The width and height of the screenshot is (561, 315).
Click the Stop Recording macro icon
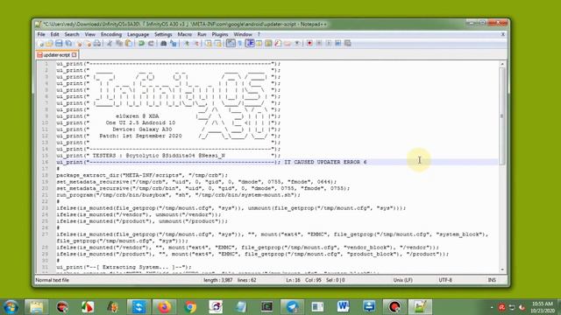(x=319, y=44)
